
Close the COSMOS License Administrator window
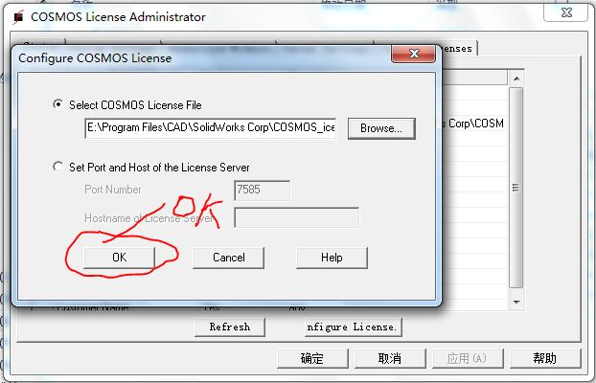click(566, 12)
